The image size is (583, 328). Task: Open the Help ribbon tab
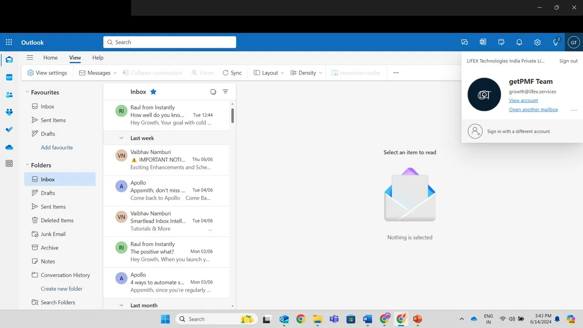click(98, 57)
